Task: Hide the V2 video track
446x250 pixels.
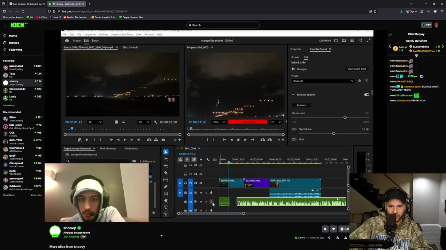Action: pos(201,174)
